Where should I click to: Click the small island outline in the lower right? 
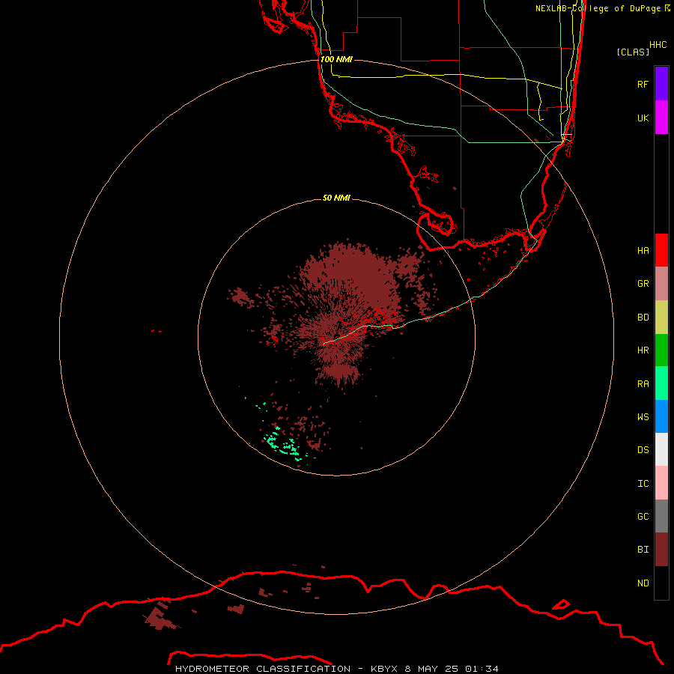(560, 604)
